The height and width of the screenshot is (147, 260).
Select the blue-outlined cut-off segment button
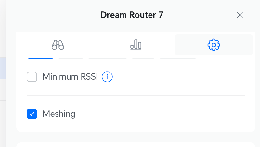(40, 57)
